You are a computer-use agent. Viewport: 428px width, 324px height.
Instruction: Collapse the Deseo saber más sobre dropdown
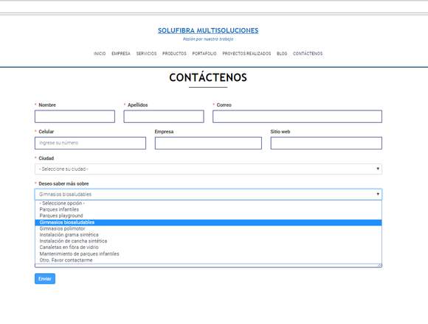click(x=208, y=194)
